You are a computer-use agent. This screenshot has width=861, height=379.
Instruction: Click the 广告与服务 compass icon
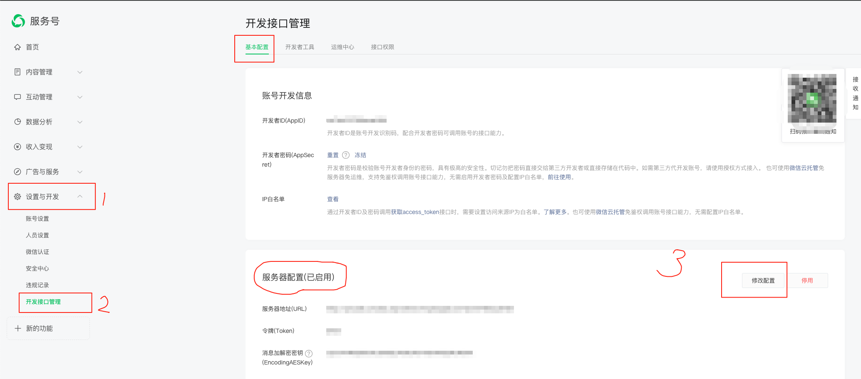(17, 172)
